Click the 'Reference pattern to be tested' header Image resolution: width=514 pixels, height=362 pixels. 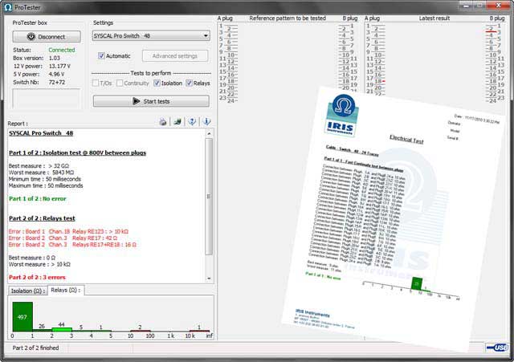288,18
